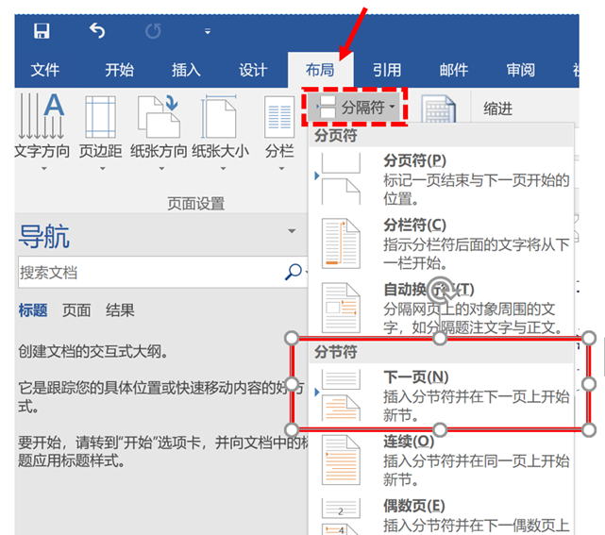Open the 分隔符 breaks dropdown
Viewport: 605px width, 535px height.
click(x=355, y=107)
